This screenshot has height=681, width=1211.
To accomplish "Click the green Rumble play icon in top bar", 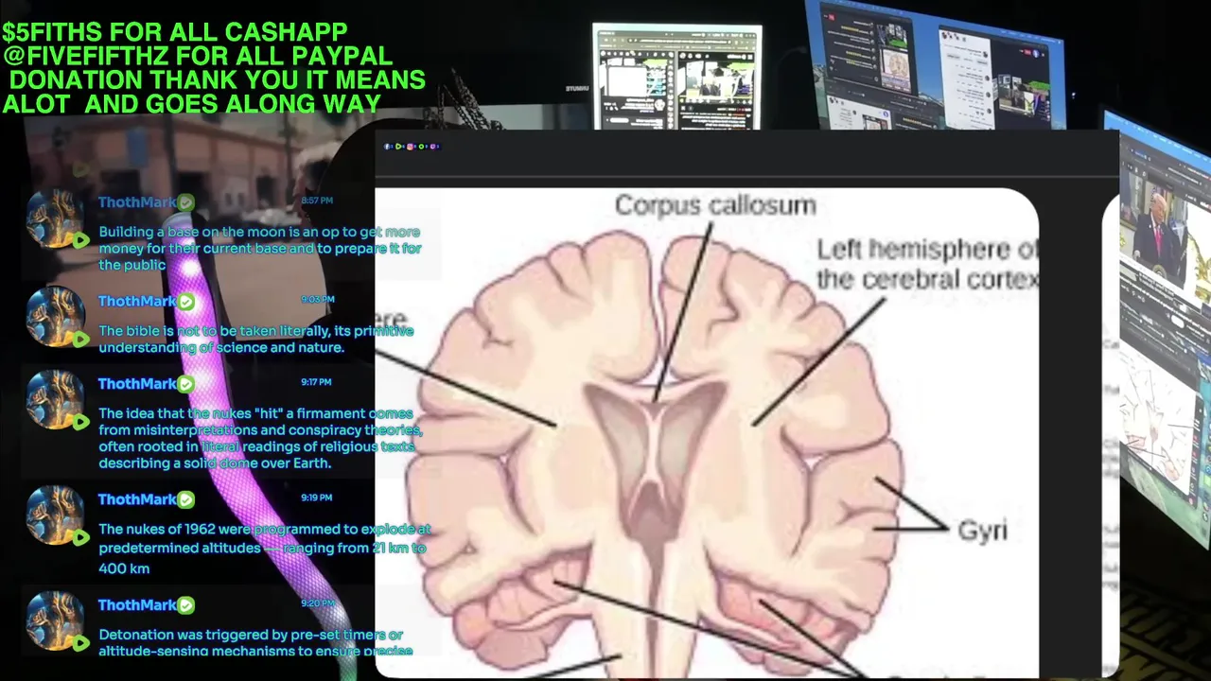I will (x=398, y=147).
